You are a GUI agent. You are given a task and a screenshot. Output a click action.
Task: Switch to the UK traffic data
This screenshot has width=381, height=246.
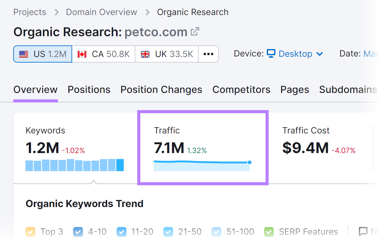[x=166, y=54]
